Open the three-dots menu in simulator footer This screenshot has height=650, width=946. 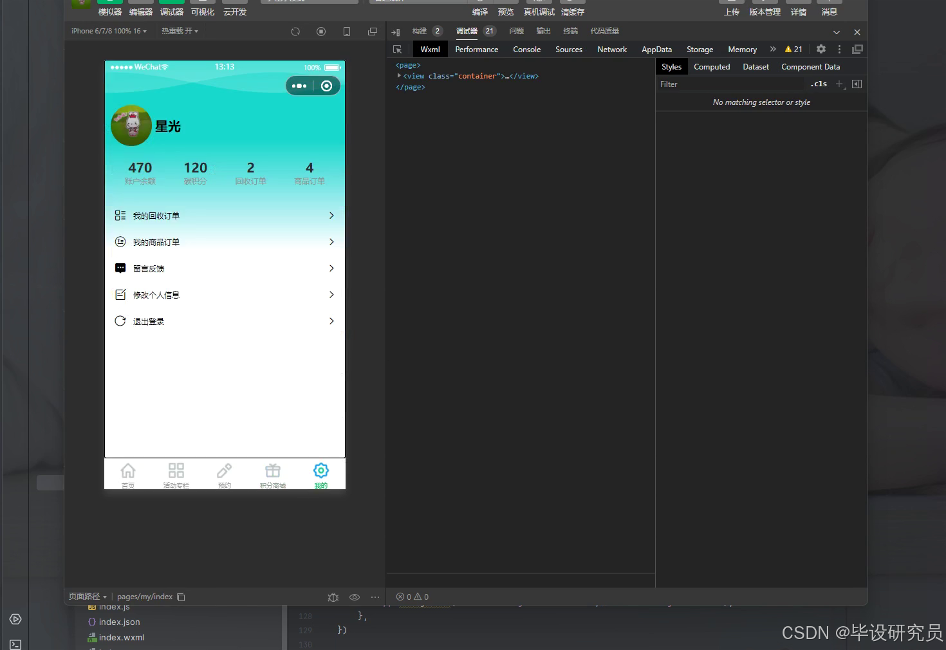click(x=375, y=597)
